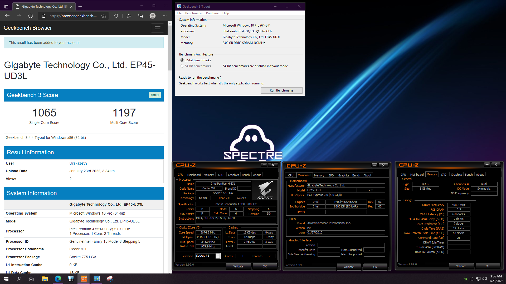Click OK in left CPU-Z window
506x284 pixels.
pos(265,266)
